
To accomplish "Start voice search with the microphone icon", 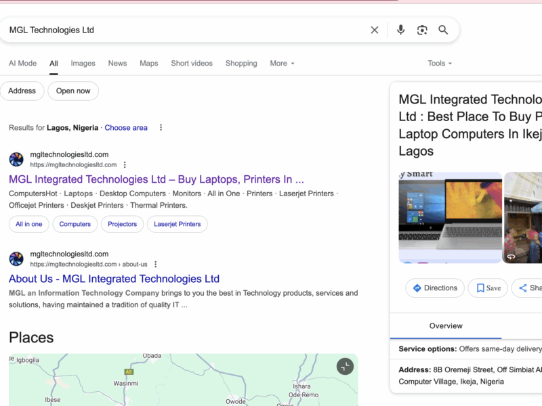I will [x=400, y=30].
